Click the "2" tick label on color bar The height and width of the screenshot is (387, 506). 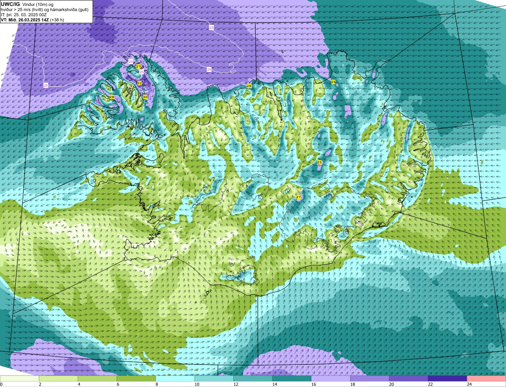pyautogui.click(x=40, y=384)
